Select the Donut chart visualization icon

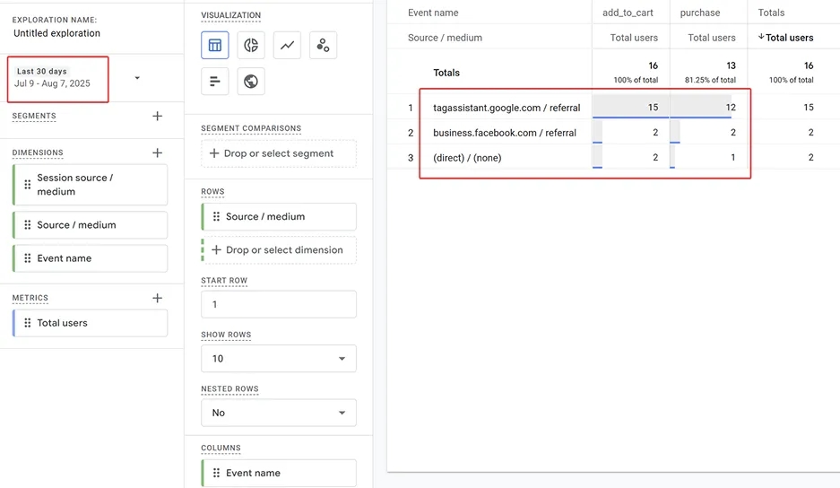pyautogui.click(x=251, y=45)
